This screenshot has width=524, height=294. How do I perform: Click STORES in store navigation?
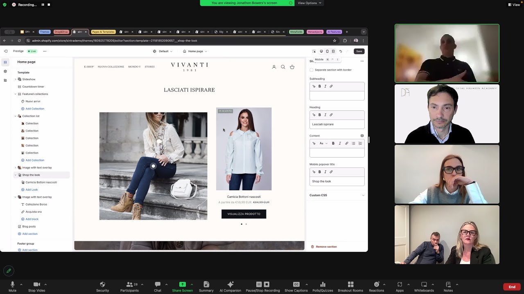[149, 67]
